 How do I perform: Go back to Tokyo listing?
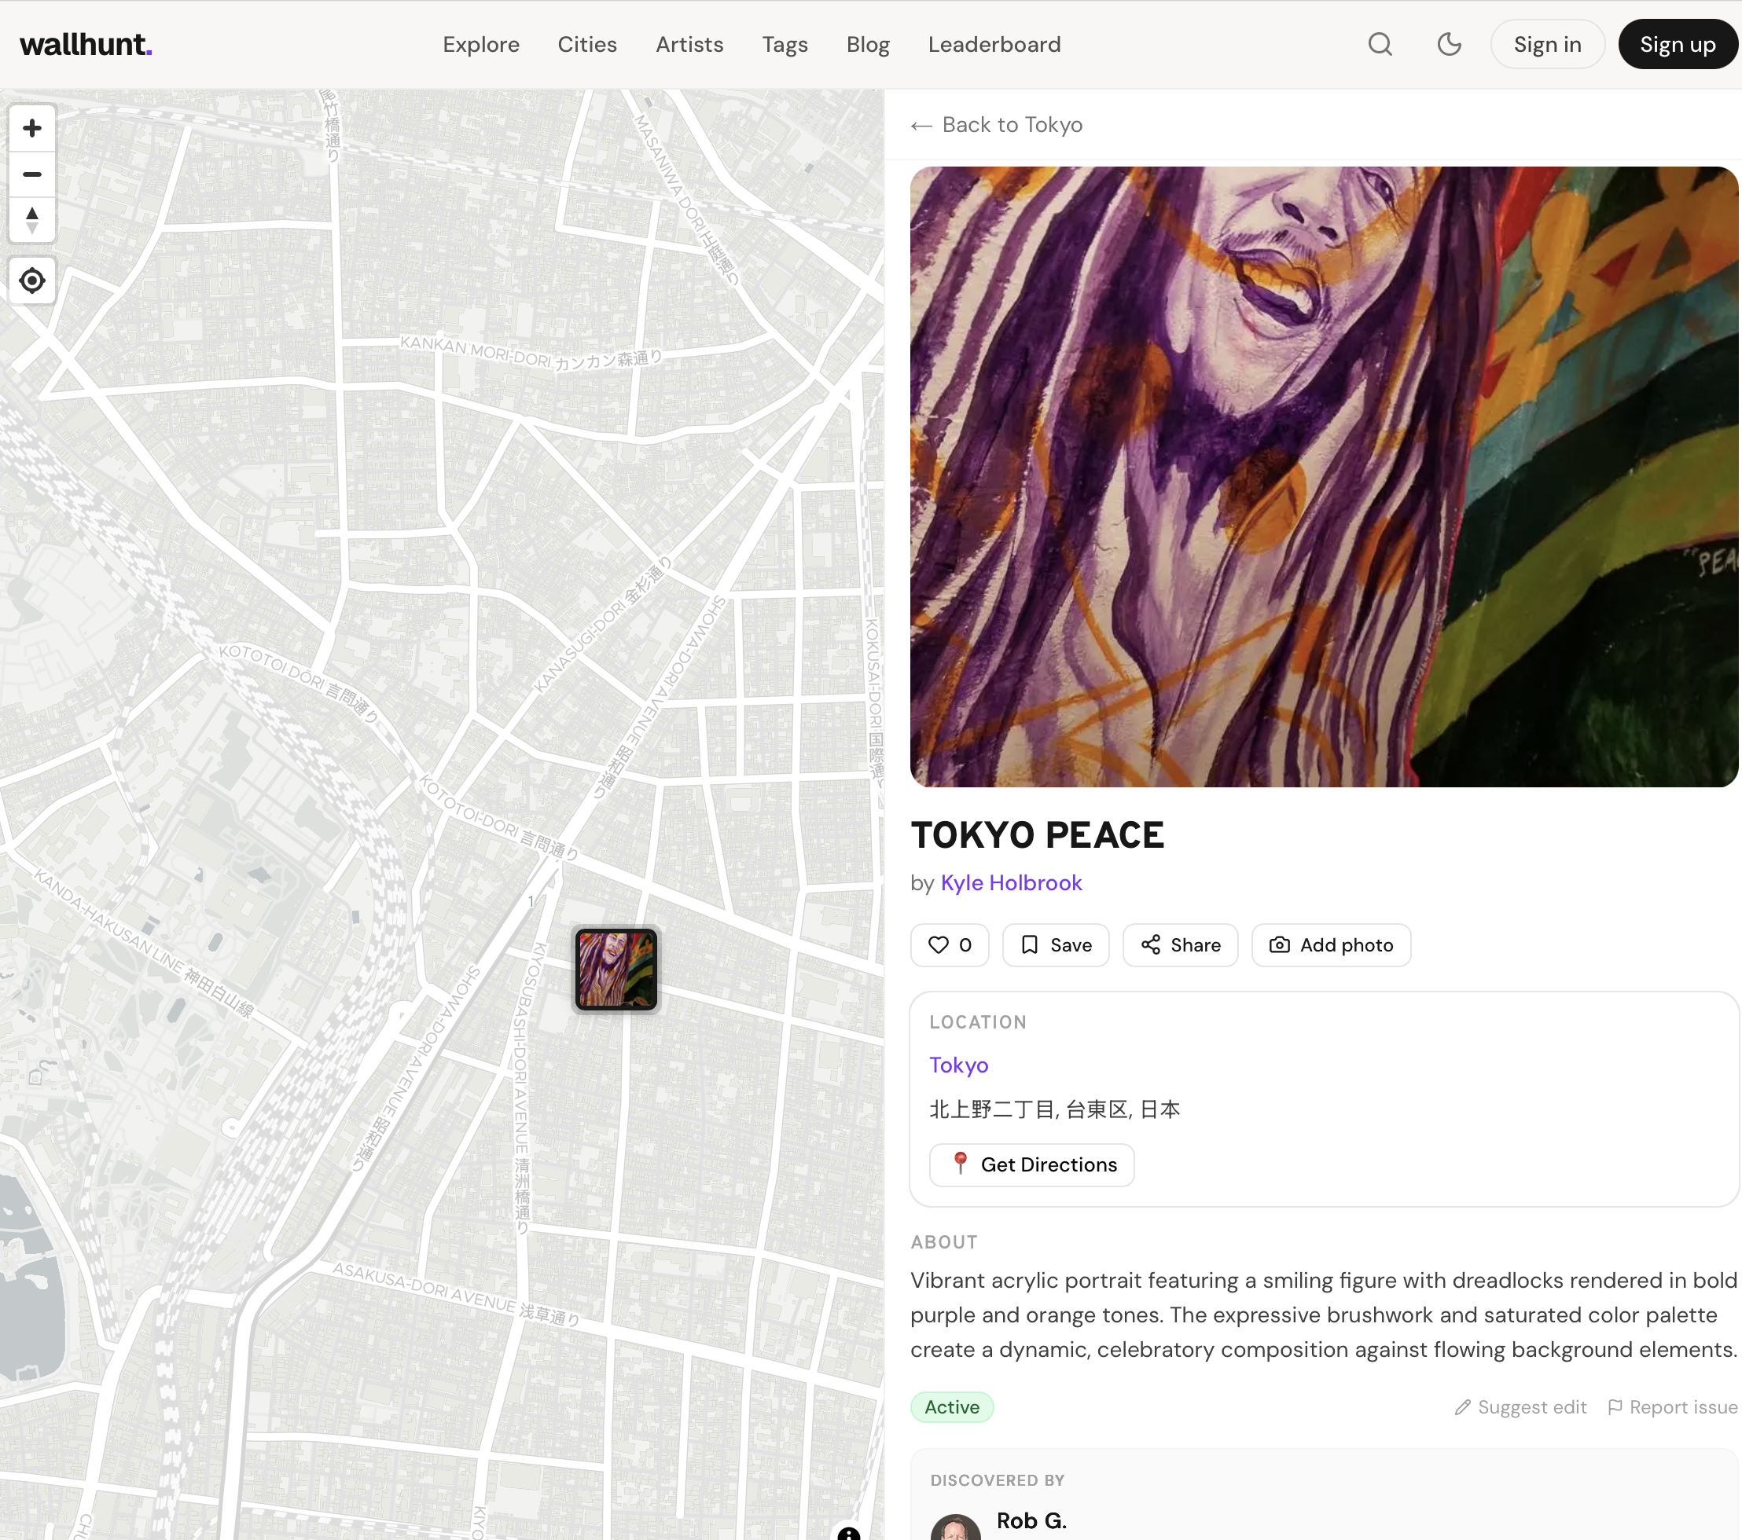[x=996, y=125]
